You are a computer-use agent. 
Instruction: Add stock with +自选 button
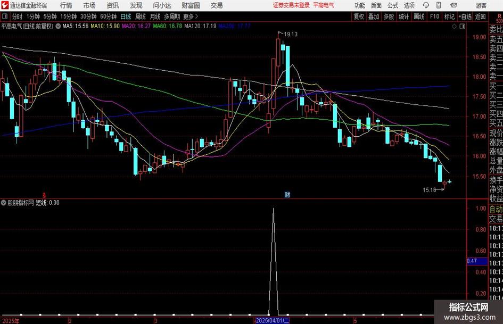pyautogui.click(x=465, y=16)
